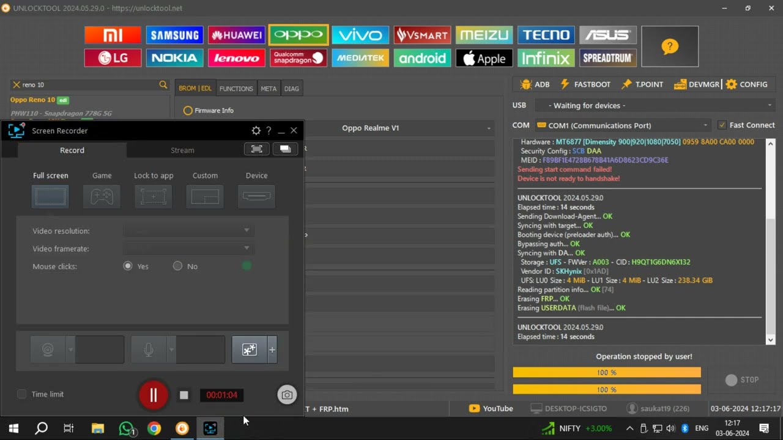Image resolution: width=783 pixels, height=440 pixels.
Task: Select the Lenovo brand logo
Action: click(236, 58)
